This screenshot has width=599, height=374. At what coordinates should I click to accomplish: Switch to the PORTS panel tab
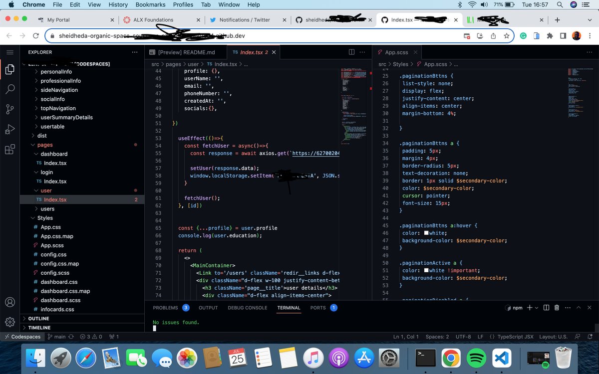317,308
